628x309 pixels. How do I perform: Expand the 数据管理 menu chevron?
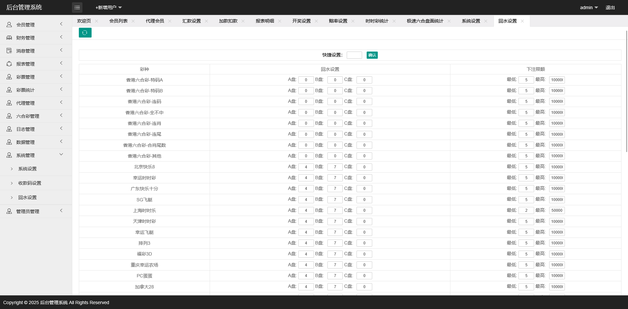[61, 142]
